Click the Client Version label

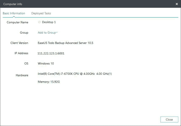[19, 43]
